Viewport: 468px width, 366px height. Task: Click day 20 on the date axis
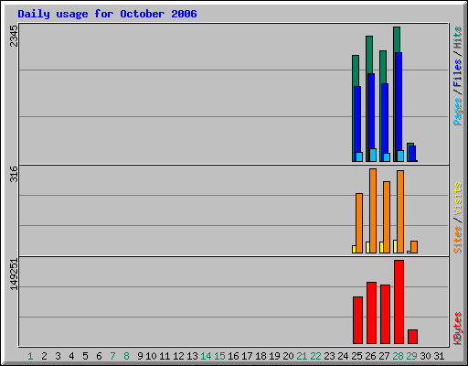point(288,356)
